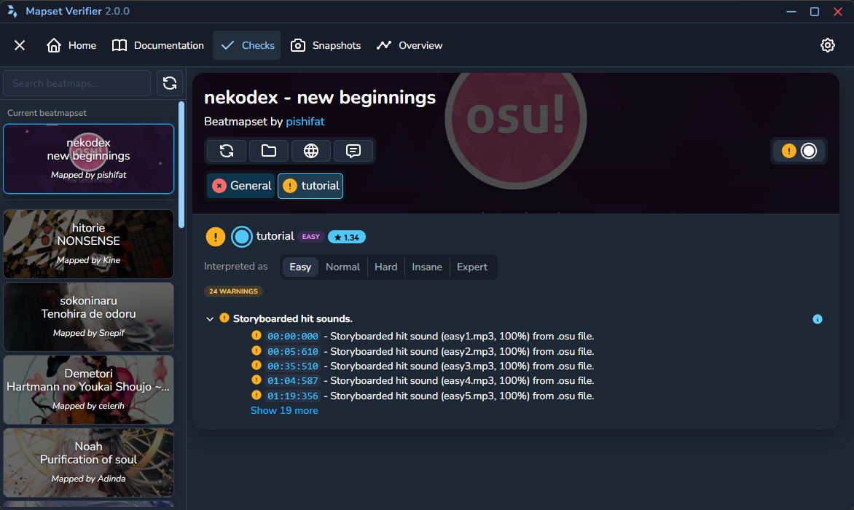Open beatmapset folder icon
The width and height of the screenshot is (854, 510).
[268, 151]
